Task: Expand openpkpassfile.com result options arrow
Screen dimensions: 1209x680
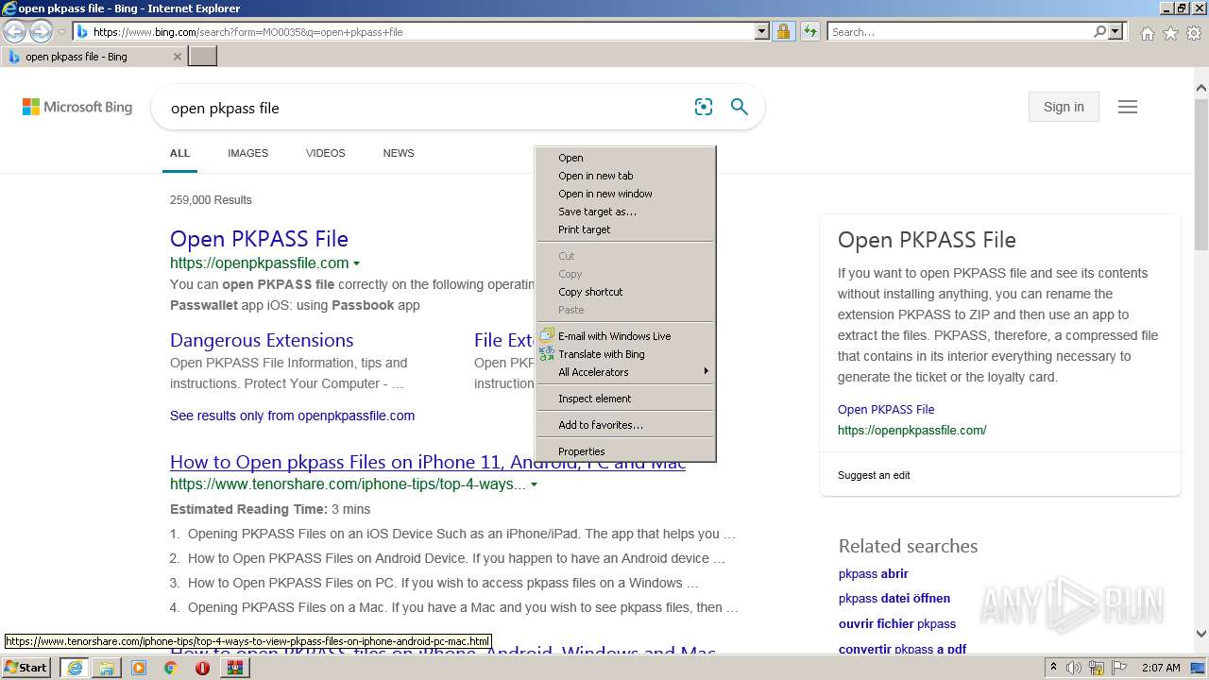Action: [356, 263]
